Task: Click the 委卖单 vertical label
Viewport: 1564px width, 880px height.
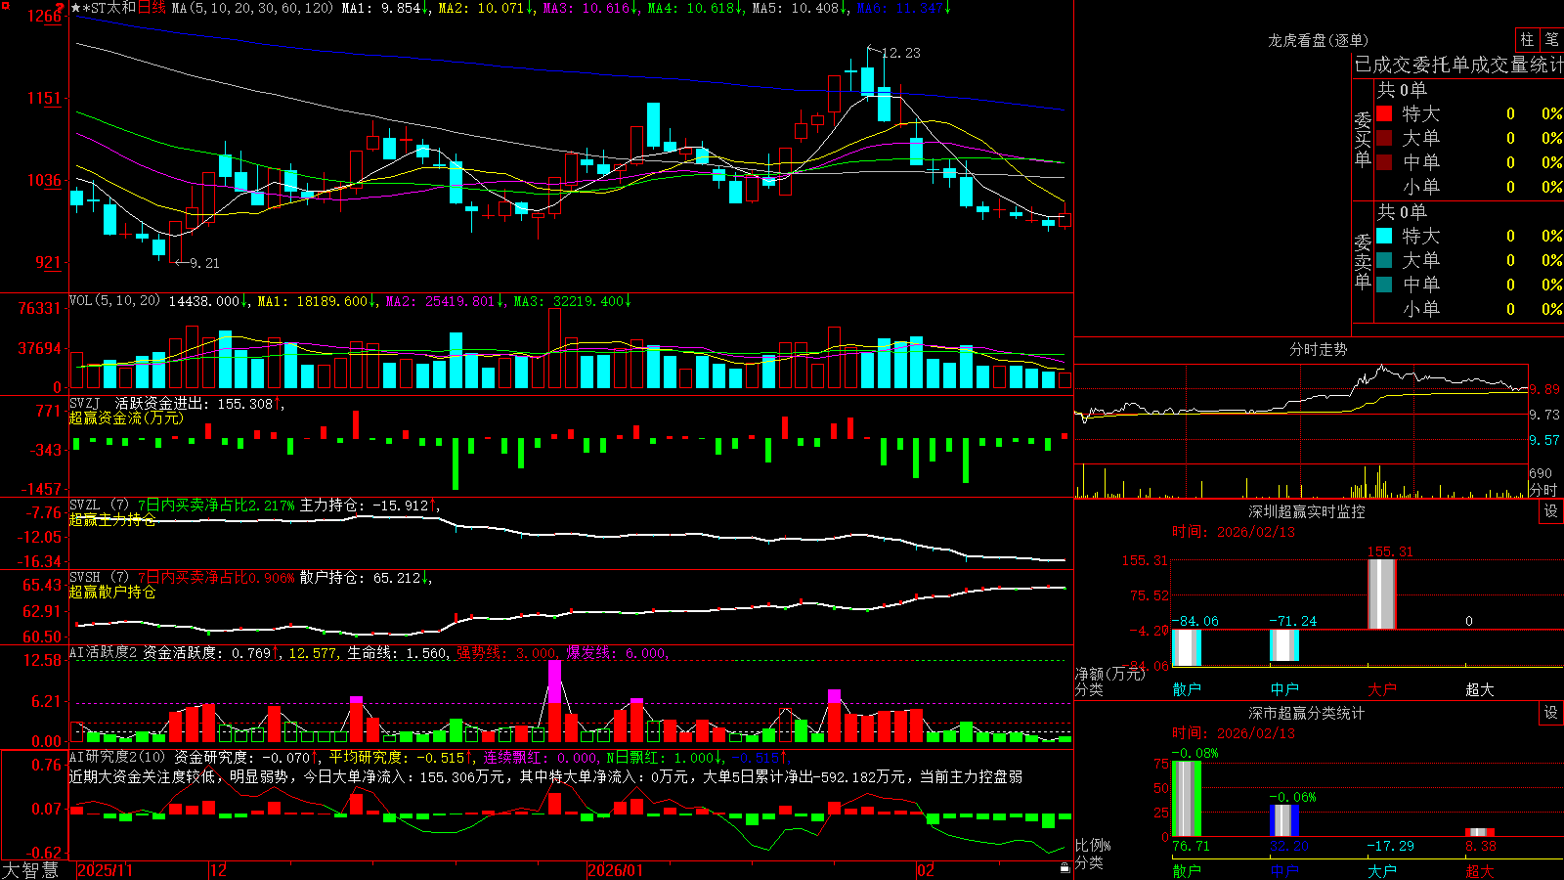Action: pyautogui.click(x=1363, y=261)
